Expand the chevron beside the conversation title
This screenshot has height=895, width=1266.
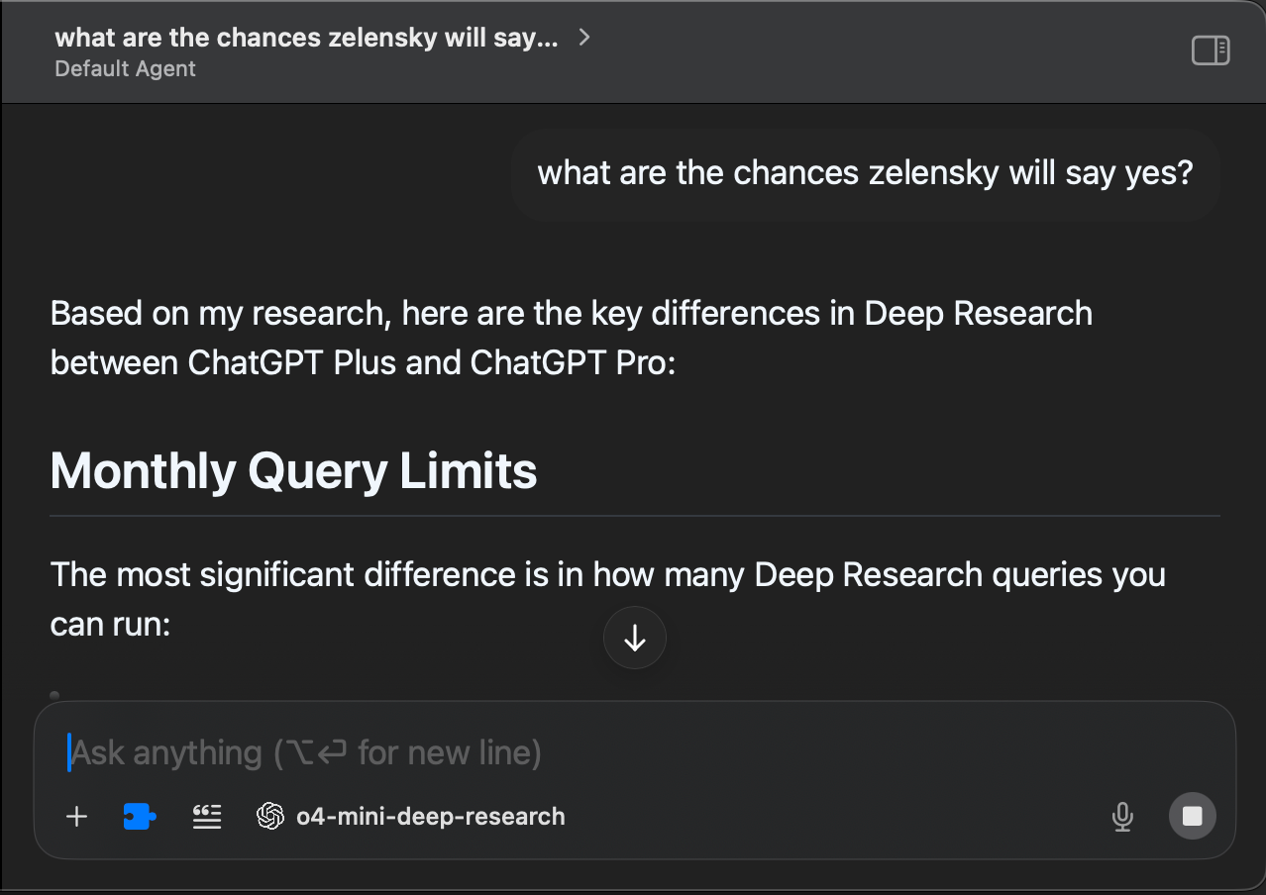click(584, 38)
